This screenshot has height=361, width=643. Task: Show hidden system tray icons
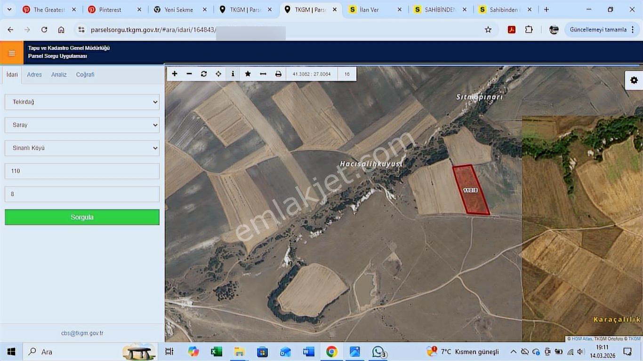(514, 352)
